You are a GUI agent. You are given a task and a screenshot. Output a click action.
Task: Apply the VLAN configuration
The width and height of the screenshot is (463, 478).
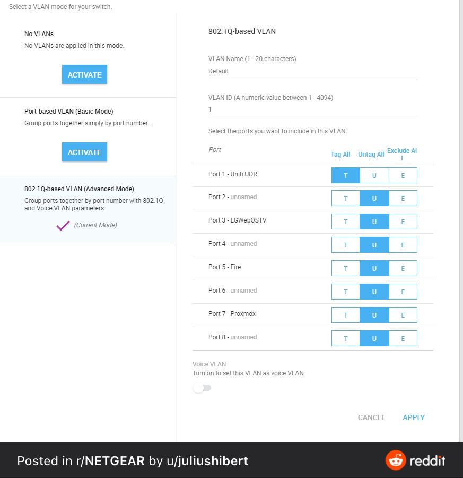(414, 417)
